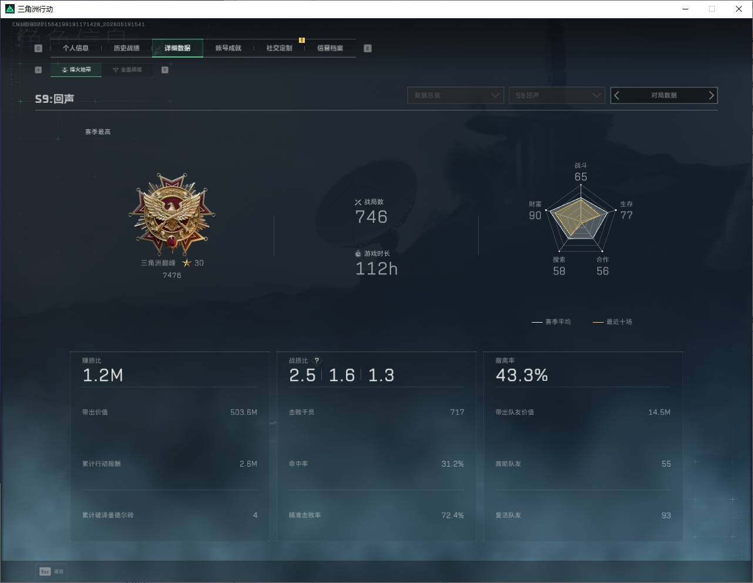Click the Q key hint for previous tab
Image resolution: width=753 pixels, height=583 pixels.
coord(38,48)
